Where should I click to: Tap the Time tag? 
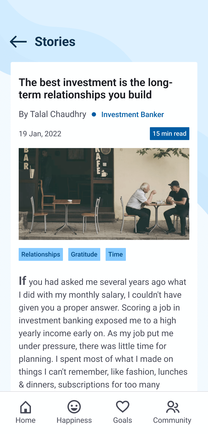click(x=115, y=254)
